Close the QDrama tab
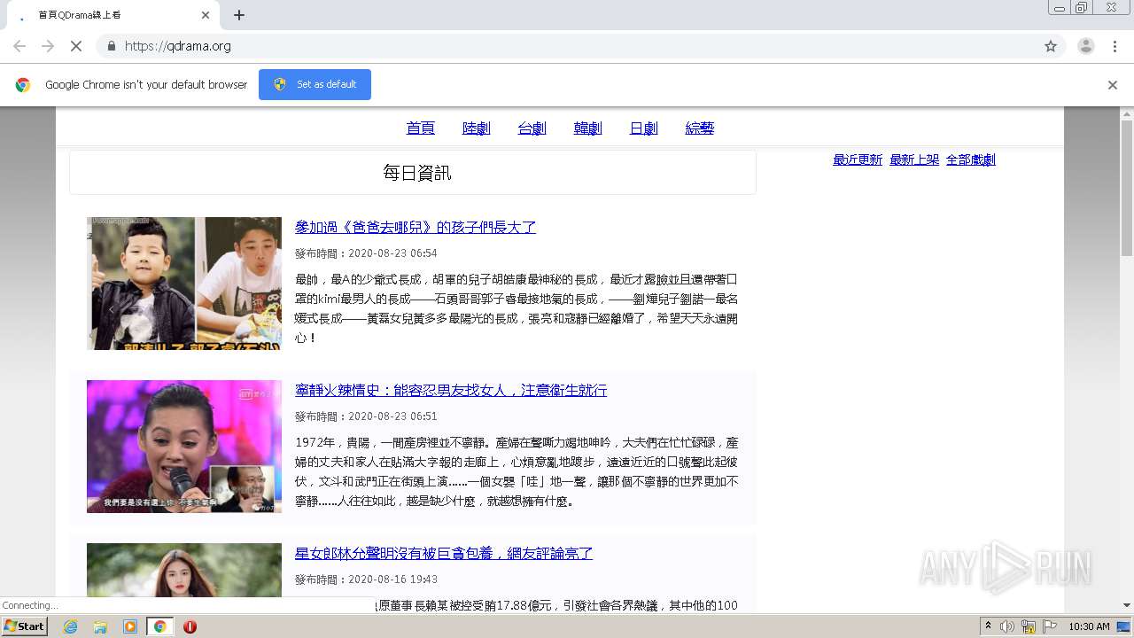This screenshot has height=638, width=1134. [x=206, y=15]
